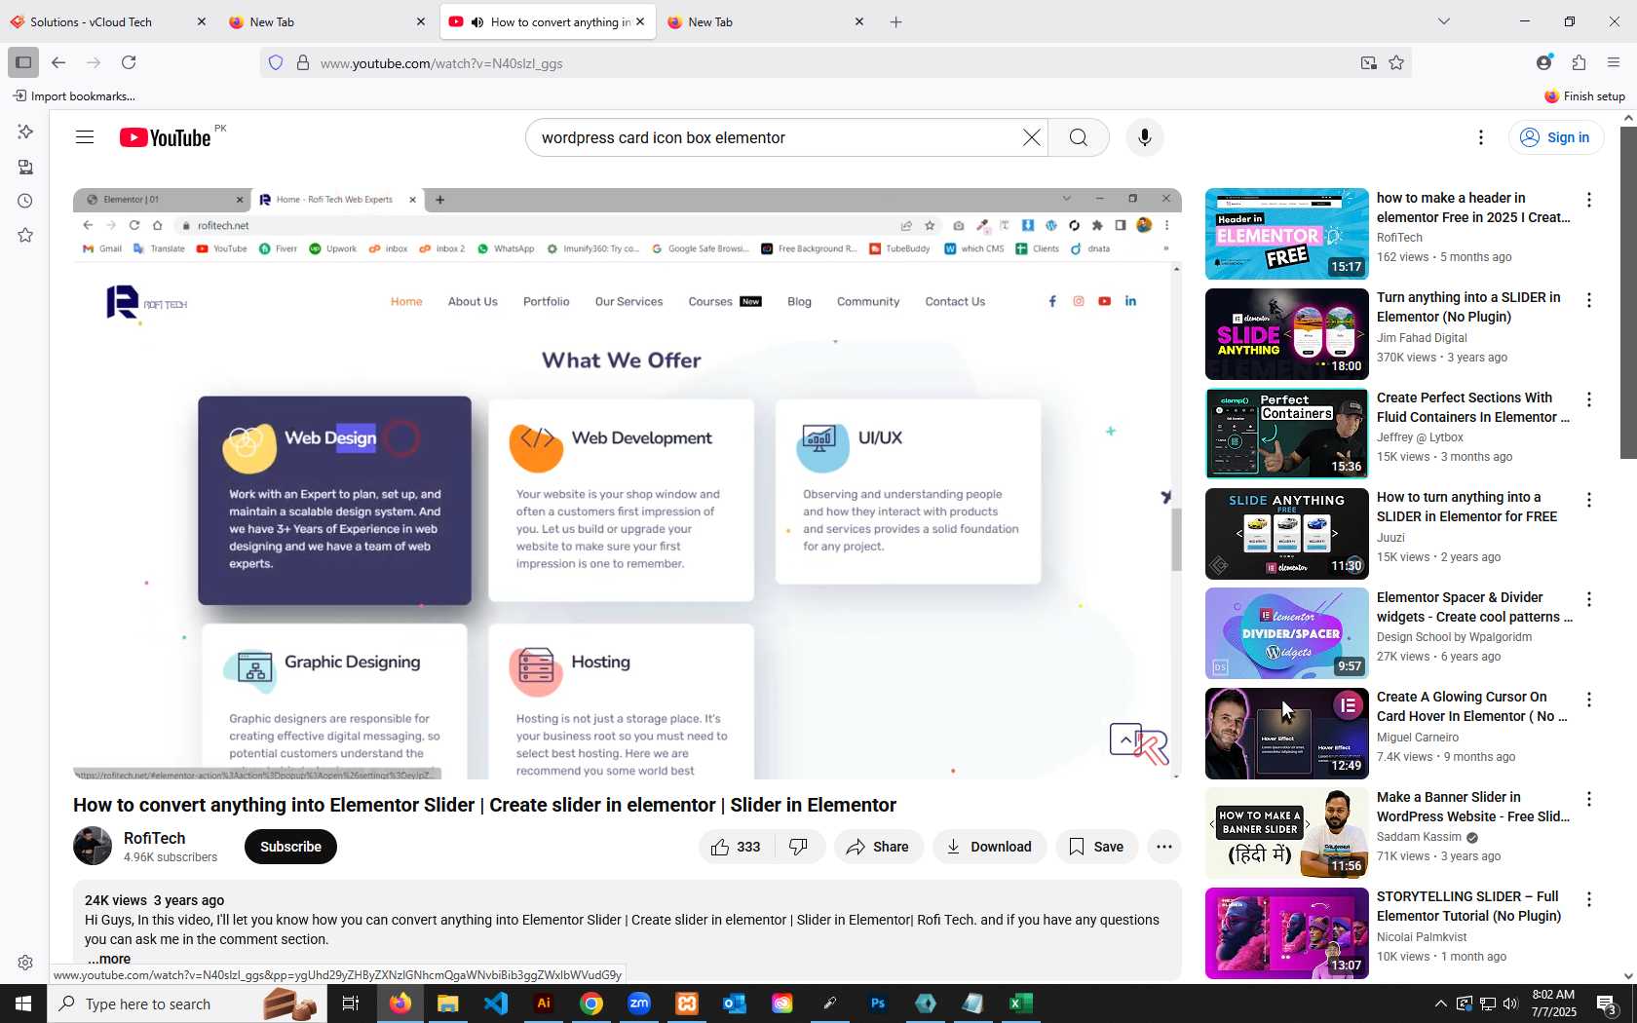Open Visual Studio Code from taskbar
1637x1023 pixels.
point(496,1004)
